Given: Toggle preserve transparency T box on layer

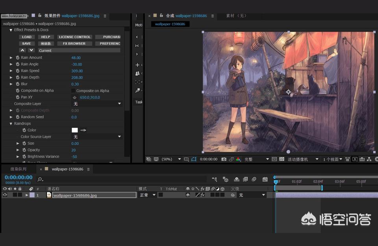Looking at the screenshot, I should 161,195.
